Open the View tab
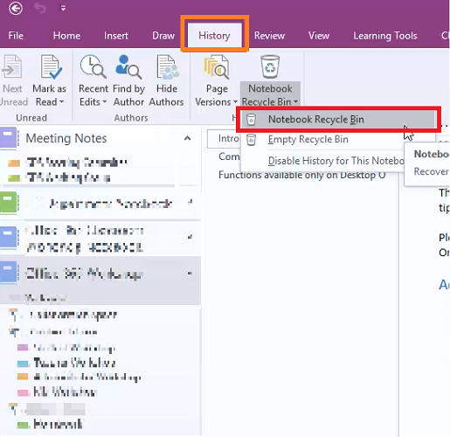 [319, 36]
